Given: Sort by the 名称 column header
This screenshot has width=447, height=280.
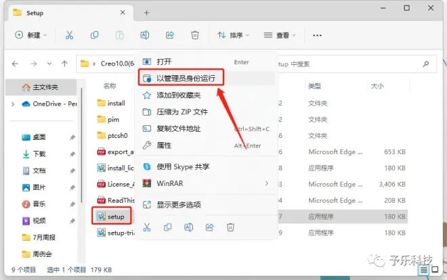Looking at the screenshot, I should pos(110,86).
